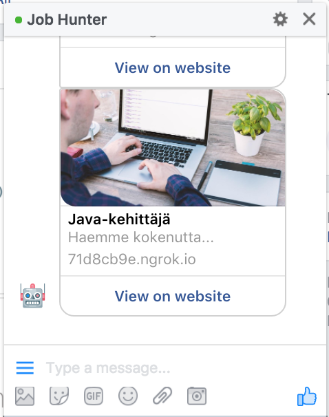Image resolution: width=329 pixels, height=417 pixels.
Task: Click the Job Hunter chat title
Action: [x=67, y=20]
